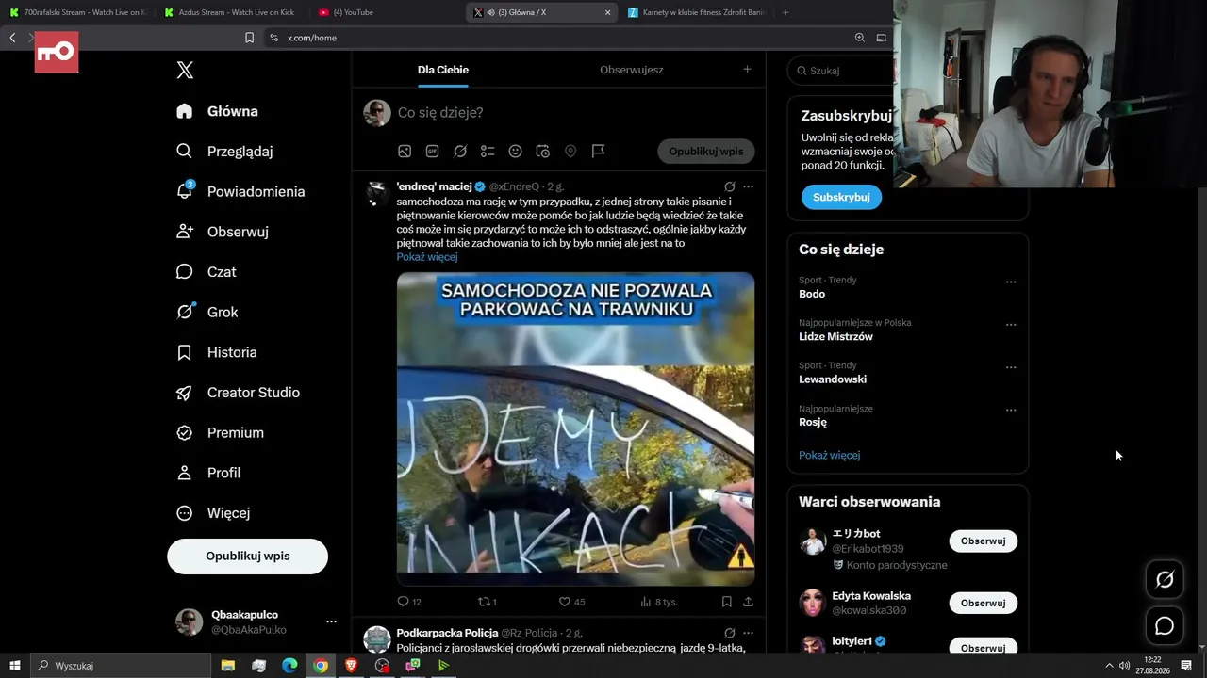This screenshot has width=1207, height=678.
Task: Switch to Azdus Stream Kick tab
Action: pyautogui.click(x=231, y=12)
